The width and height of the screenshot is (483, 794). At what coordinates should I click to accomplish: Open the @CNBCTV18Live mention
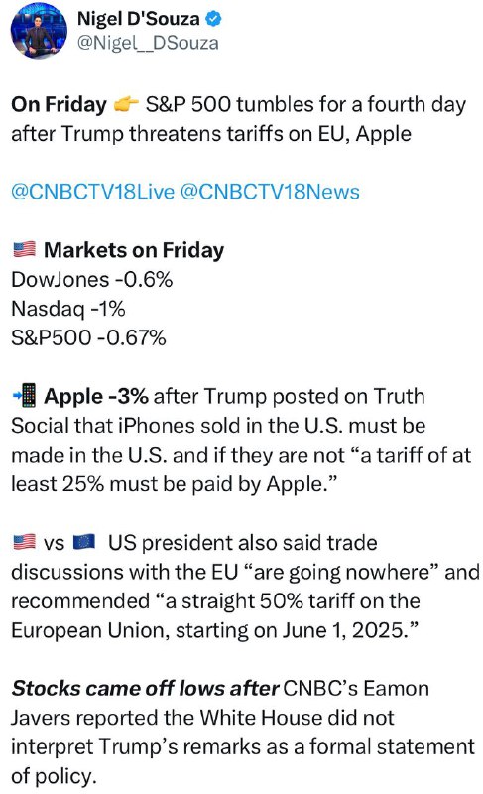pyautogui.click(x=92, y=192)
